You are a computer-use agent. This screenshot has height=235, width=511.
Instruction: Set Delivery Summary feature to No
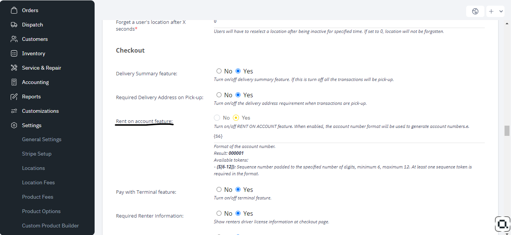coord(219,71)
